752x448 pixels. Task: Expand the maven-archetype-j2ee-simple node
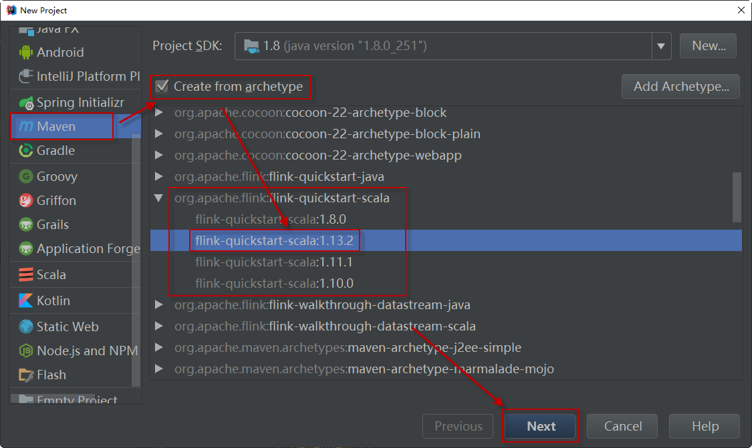(x=158, y=348)
